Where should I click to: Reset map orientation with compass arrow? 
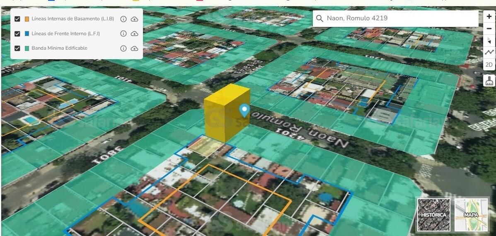[489, 41]
